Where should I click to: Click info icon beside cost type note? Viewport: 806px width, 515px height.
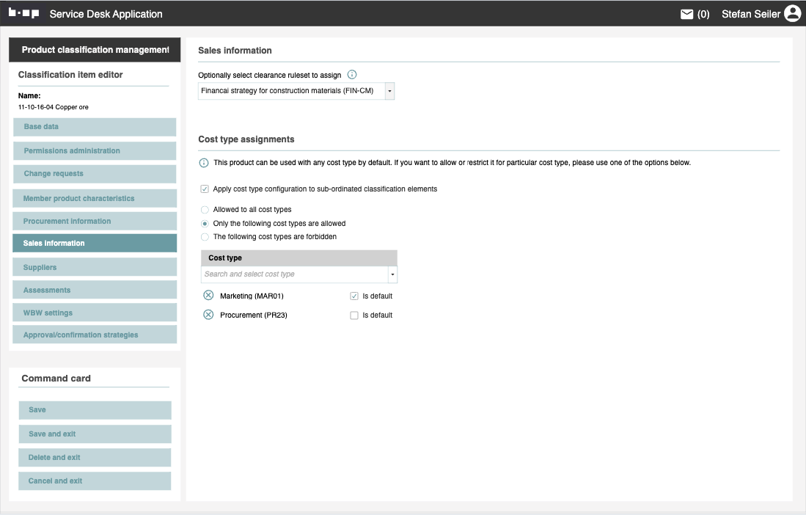coord(204,163)
